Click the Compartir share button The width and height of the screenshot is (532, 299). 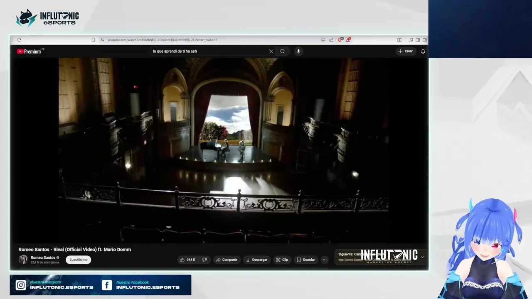coord(227,260)
